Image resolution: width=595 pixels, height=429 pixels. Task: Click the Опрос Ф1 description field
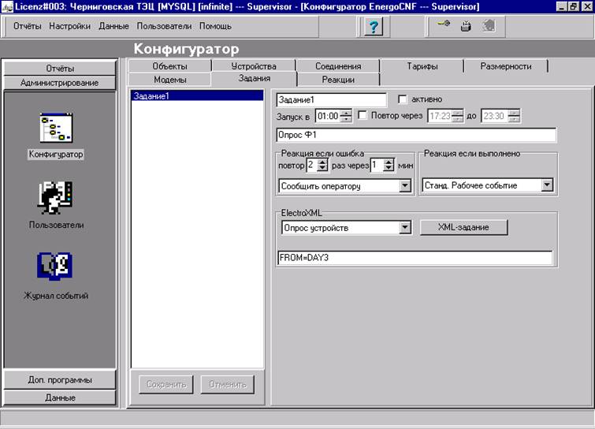pyautogui.click(x=416, y=135)
